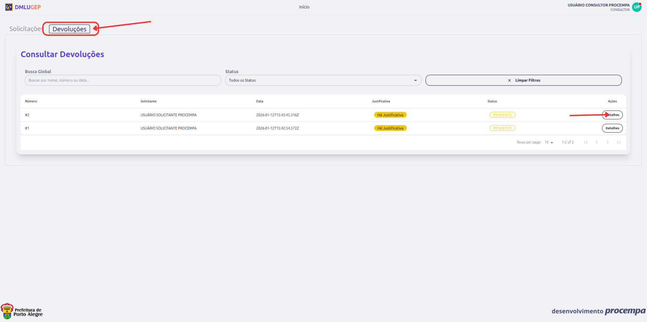The image size is (647, 322).
Task: Focus the Busca Global search field
Action: point(123,80)
